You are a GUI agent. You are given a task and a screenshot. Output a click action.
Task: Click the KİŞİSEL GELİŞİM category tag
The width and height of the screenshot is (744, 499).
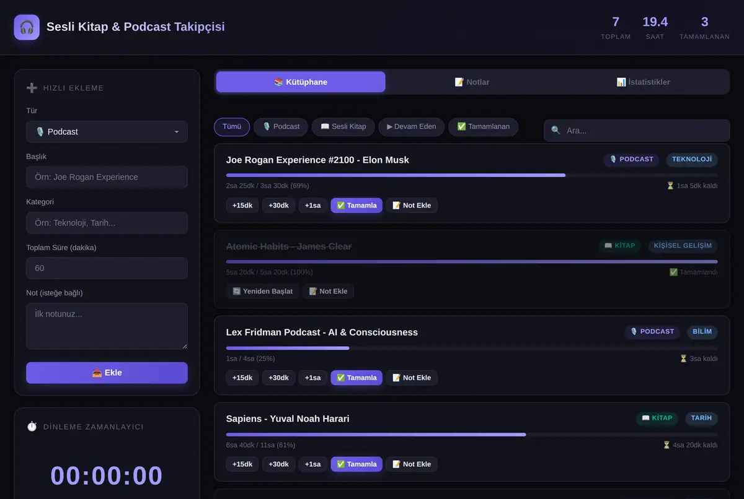pyautogui.click(x=683, y=246)
